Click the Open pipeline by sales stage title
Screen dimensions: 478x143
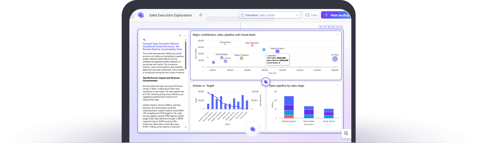pyautogui.click(x=287, y=86)
